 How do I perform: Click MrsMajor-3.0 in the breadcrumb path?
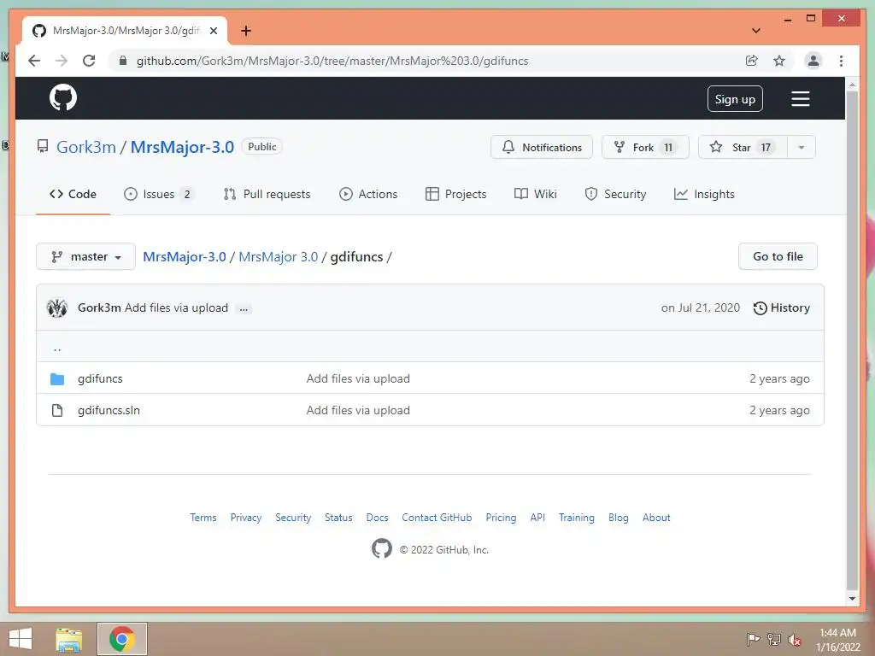click(x=185, y=256)
